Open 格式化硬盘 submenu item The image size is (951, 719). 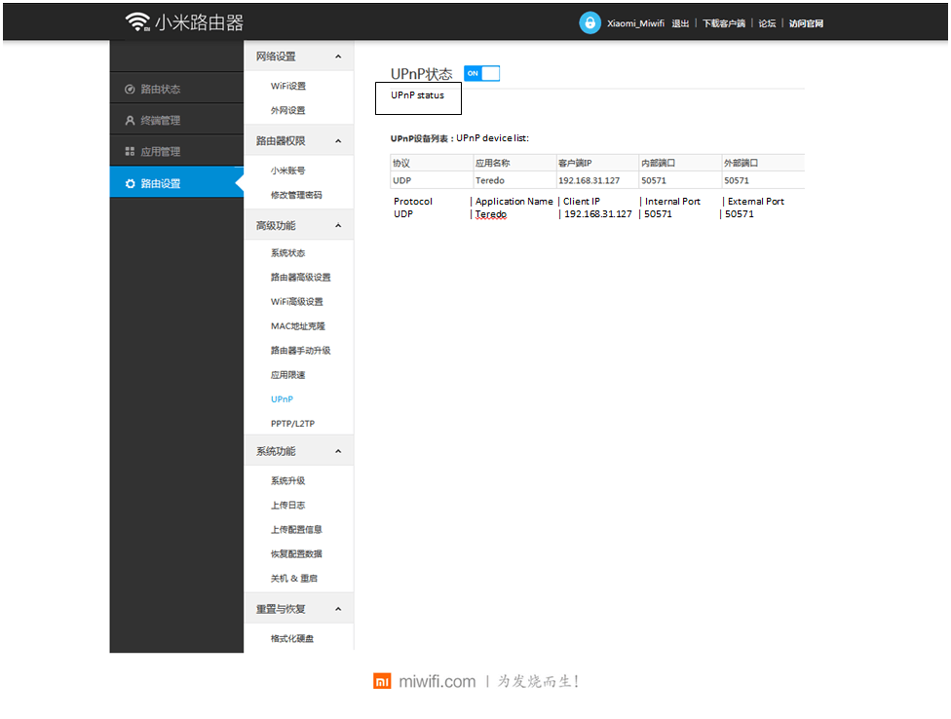pyautogui.click(x=292, y=638)
